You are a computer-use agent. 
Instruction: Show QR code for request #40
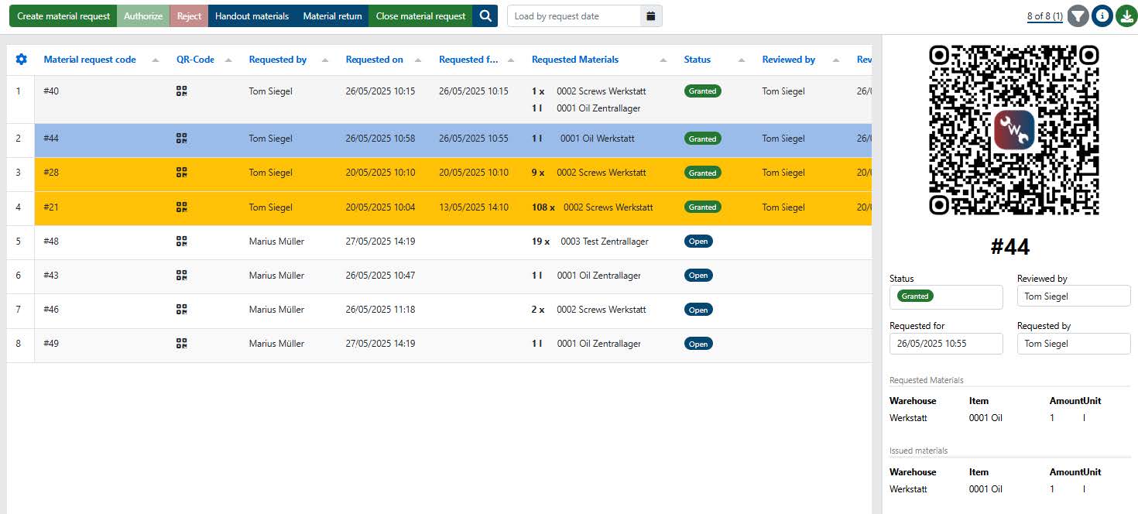tap(182, 91)
